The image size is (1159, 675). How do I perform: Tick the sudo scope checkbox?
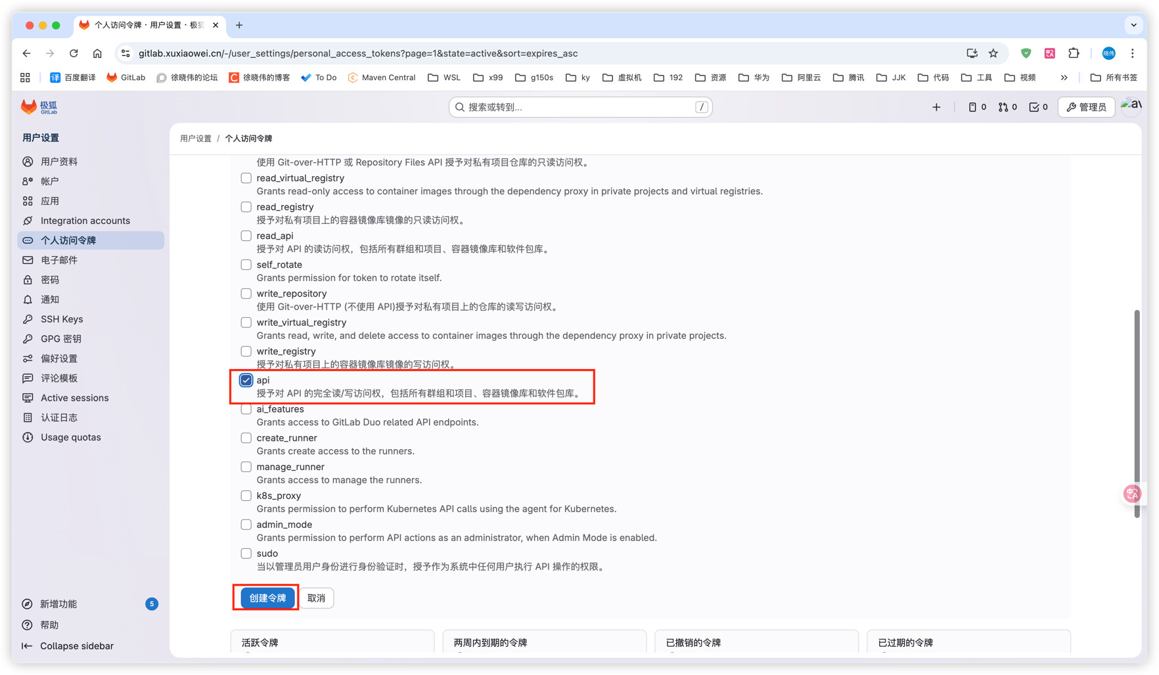[246, 554]
